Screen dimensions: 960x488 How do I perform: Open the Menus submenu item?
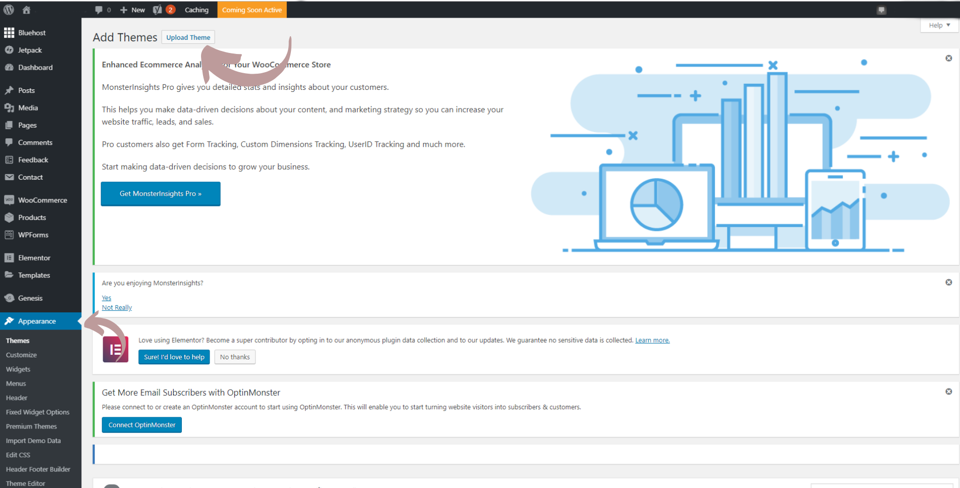pos(16,384)
